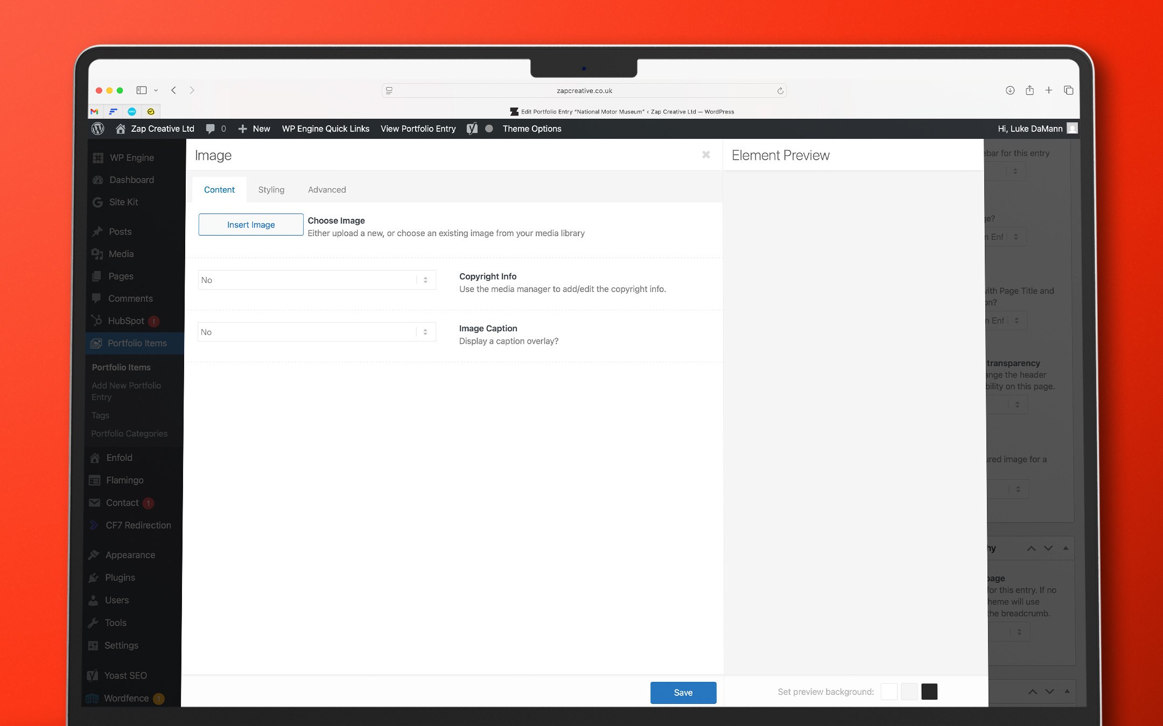
Task: Toggle the Safari sidebar icon
Action: tap(142, 90)
